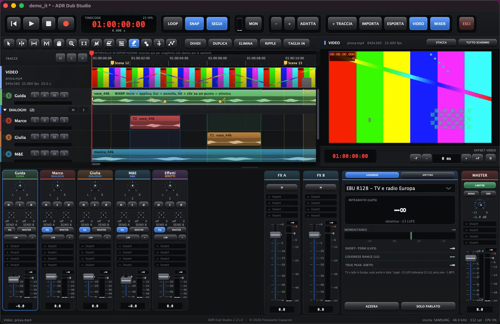The height and width of the screenshot is (324, 500).
Task: Click the Scena 12 timeline marker
Action: point(120,63)
